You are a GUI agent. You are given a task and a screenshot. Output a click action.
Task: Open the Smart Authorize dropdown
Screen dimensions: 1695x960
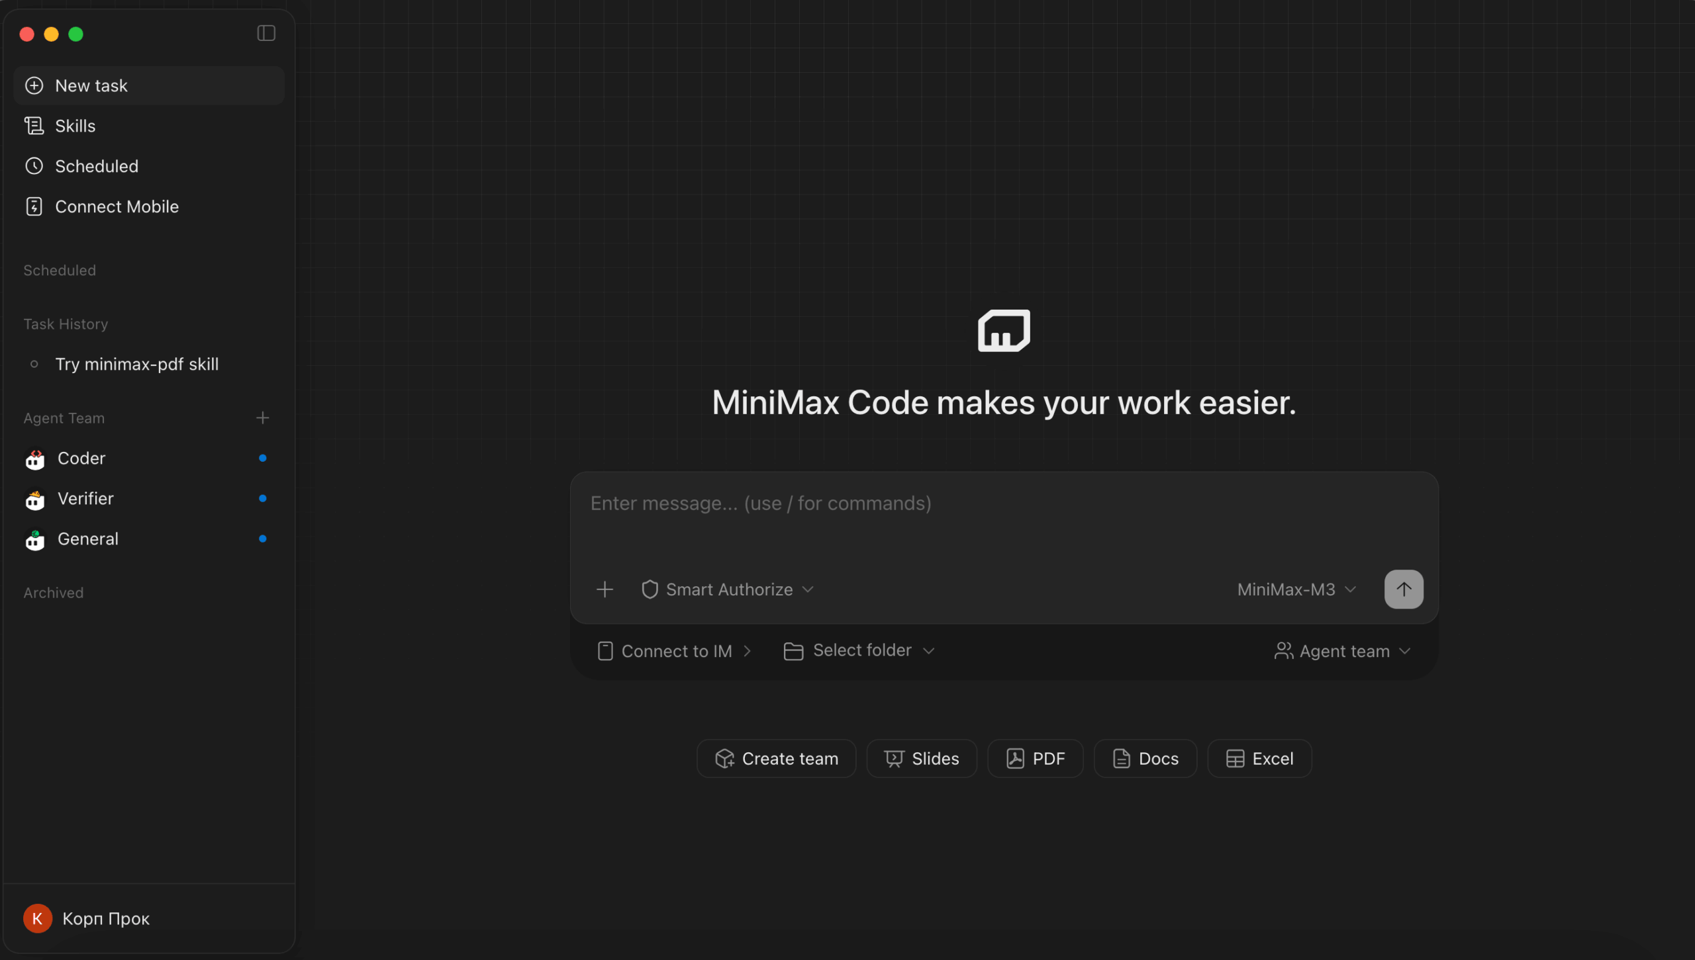pos(728,589)
